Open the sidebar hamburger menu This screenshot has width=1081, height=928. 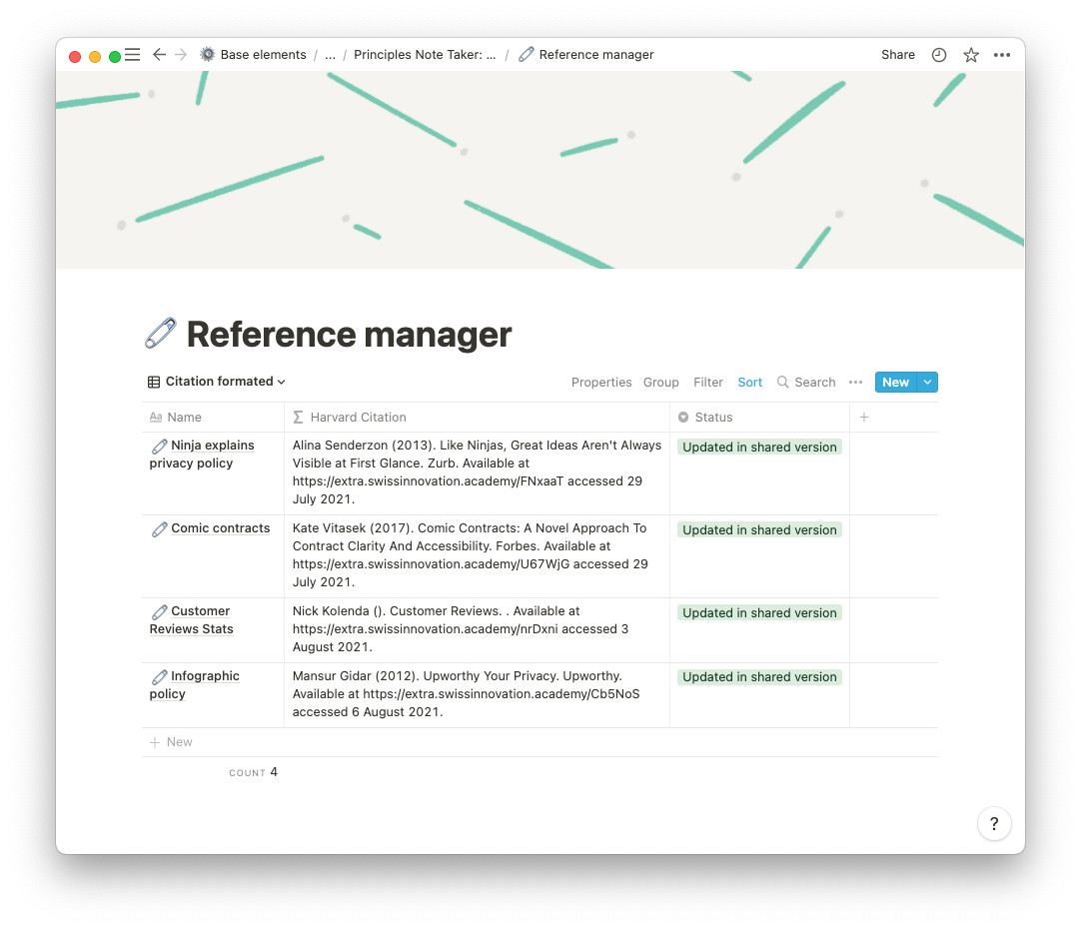click(132, 55)
